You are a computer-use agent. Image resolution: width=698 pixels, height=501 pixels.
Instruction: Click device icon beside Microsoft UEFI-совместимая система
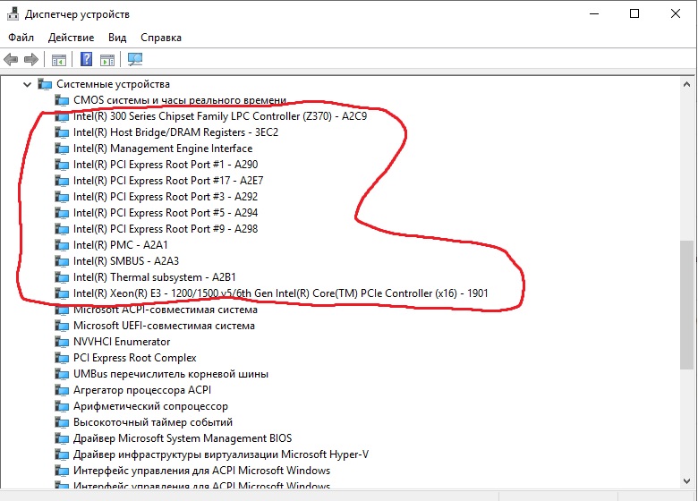(62, 326)
